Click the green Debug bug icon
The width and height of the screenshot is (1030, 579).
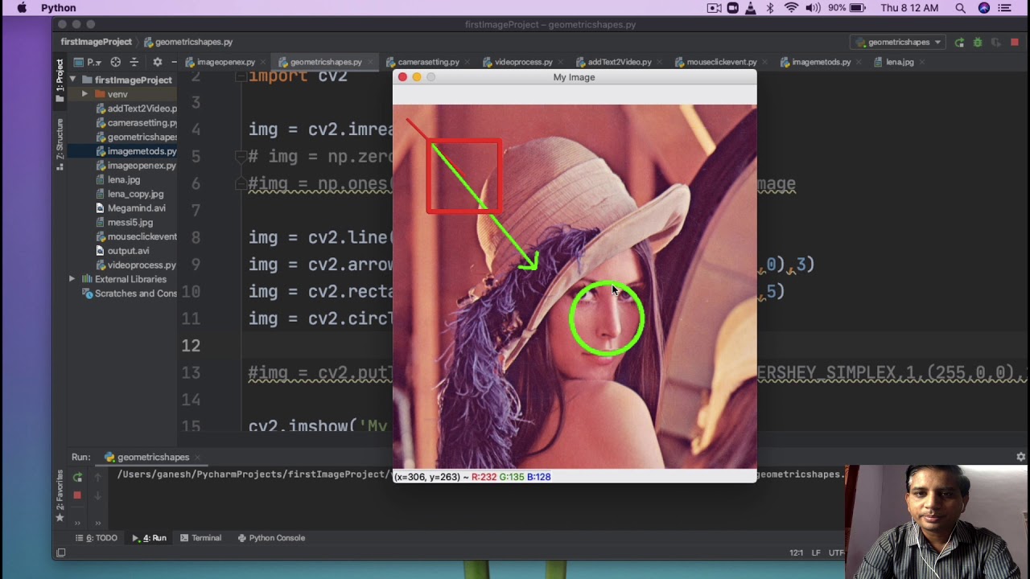click(x=978, y=42)
